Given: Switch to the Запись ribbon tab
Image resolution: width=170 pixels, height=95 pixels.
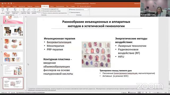Looking at the screenshot, I should pos(52,6).
